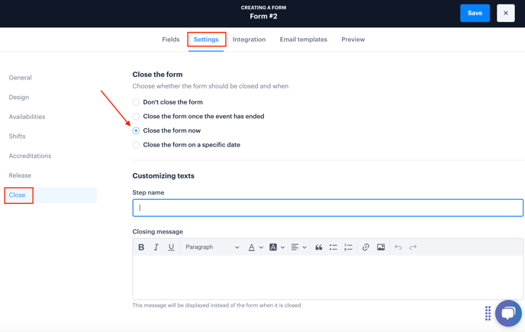Insert a block quote
Image resolution: width=525 pixels, height=332 pixels.
[x=318, y=247]
